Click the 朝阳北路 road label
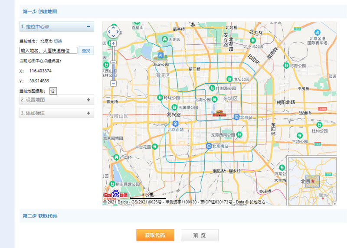This screenshot has width=347, height=248. point(286,102)
